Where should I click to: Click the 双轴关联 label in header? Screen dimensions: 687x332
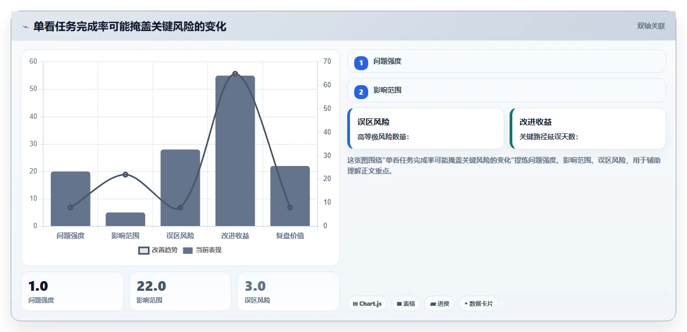(x=651, y=26)
